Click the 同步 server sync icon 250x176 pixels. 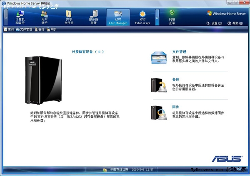pyautogui.click(x=159, y=113)
